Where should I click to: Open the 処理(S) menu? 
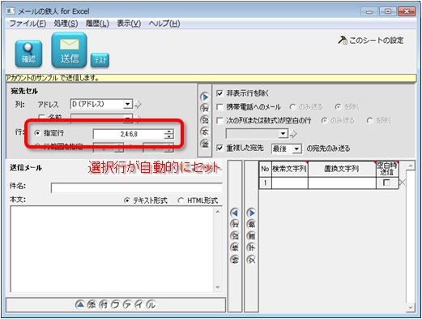pos(66,24)
